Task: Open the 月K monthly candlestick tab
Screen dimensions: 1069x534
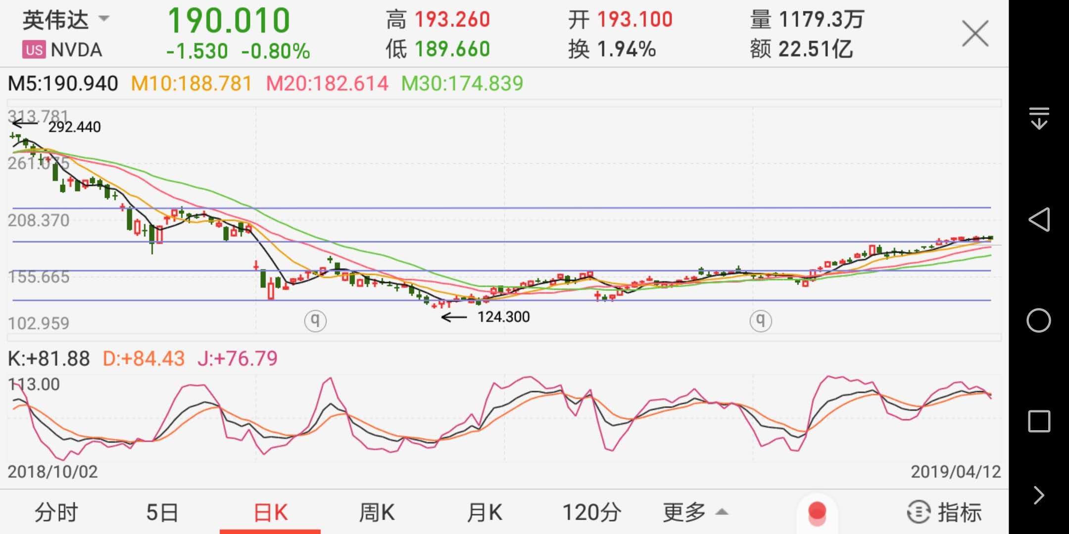Action: point(485,512)
